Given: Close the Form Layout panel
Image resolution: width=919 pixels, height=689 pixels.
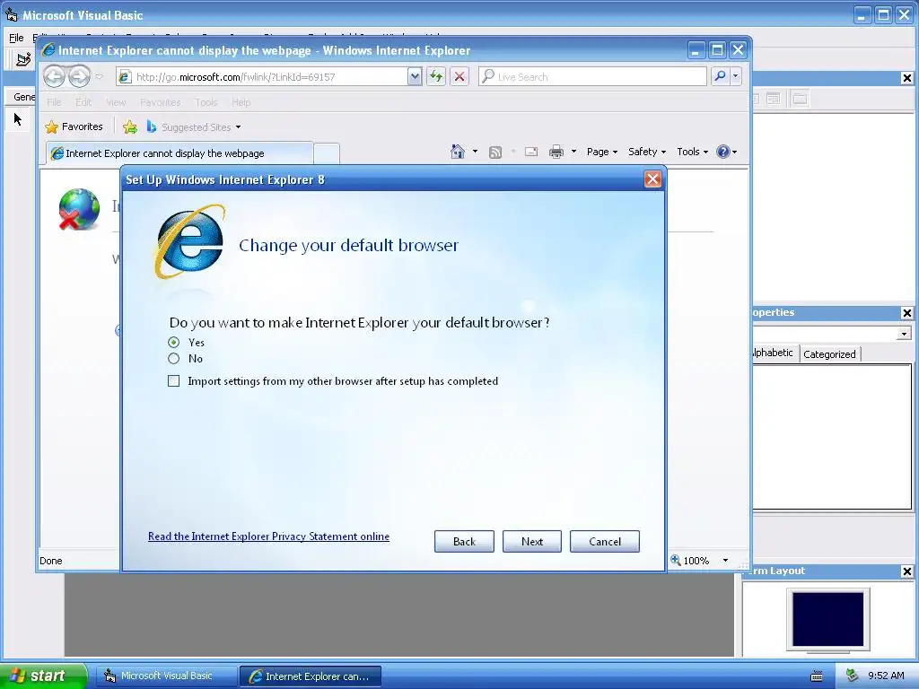Looking at the screenshot, I should [x=906, y=571].
